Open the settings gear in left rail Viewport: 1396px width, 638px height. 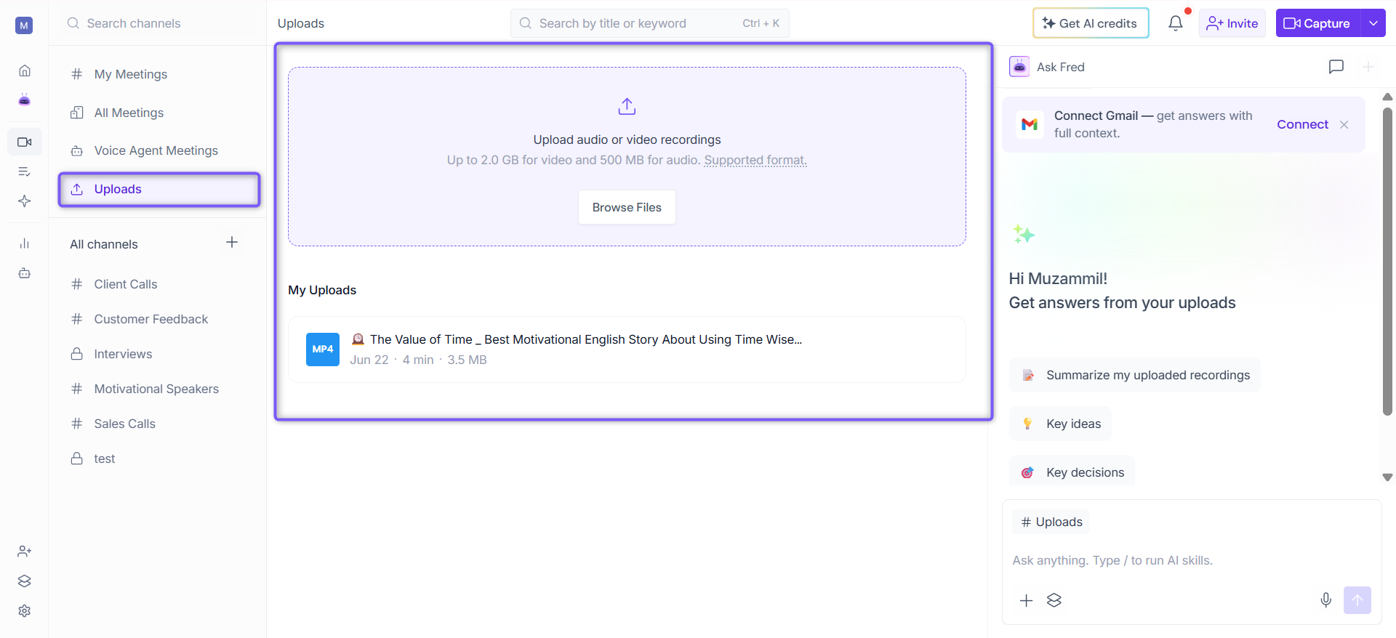(25, 611)
